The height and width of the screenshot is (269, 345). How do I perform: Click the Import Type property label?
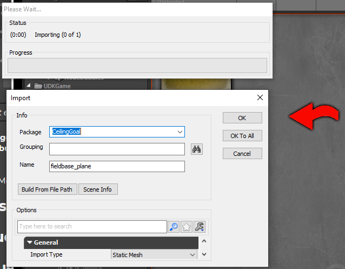pos(47,254)
